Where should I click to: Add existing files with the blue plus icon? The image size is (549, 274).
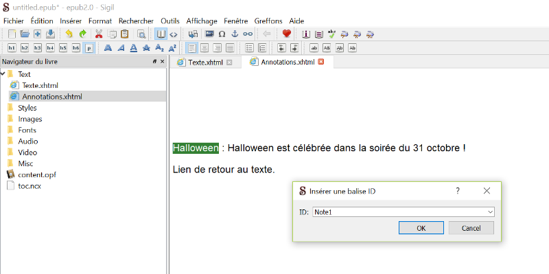tap(38, 34)
